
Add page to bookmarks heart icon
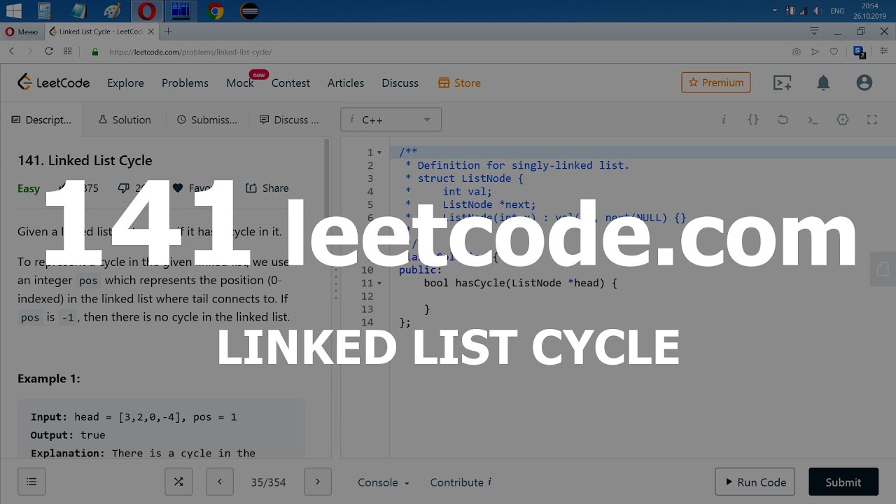pyautogui.click(x=834, y=52)
